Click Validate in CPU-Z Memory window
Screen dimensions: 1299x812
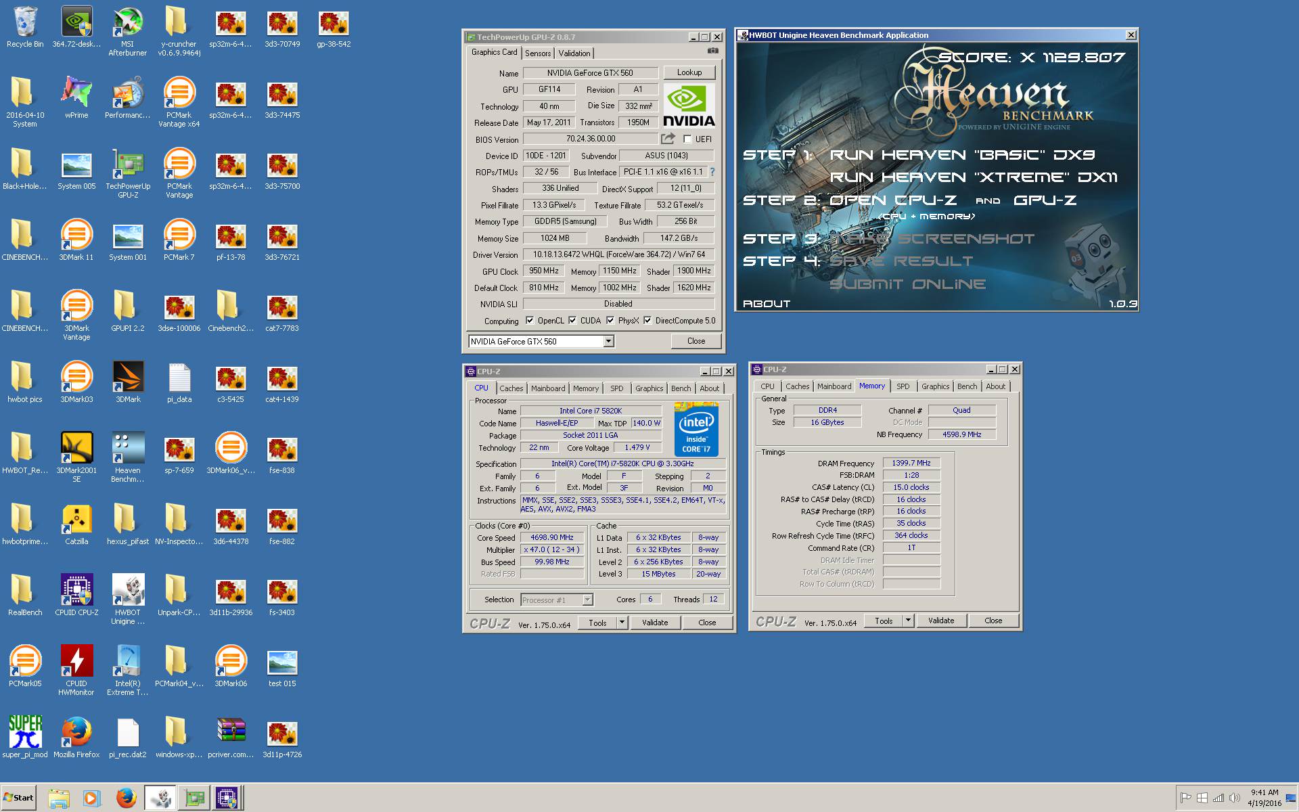[x=941, y=621]
